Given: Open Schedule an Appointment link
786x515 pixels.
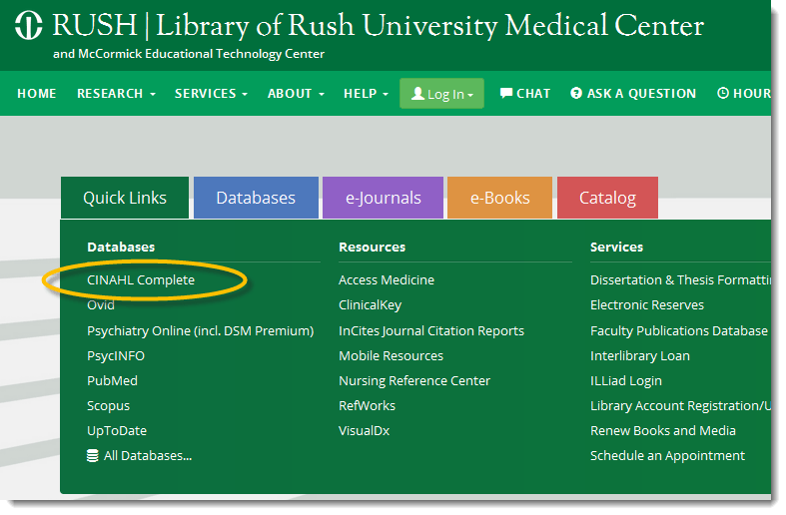Looking at the screenshot, I should pos(667,456).
